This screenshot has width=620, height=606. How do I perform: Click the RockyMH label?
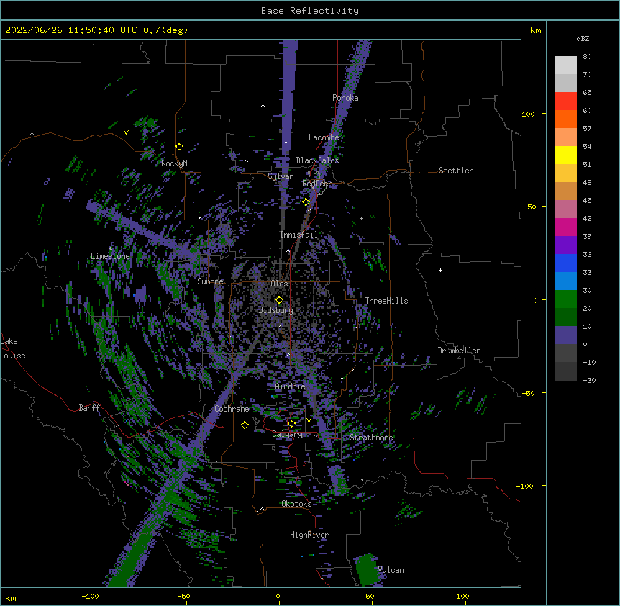tap(176, 163)
